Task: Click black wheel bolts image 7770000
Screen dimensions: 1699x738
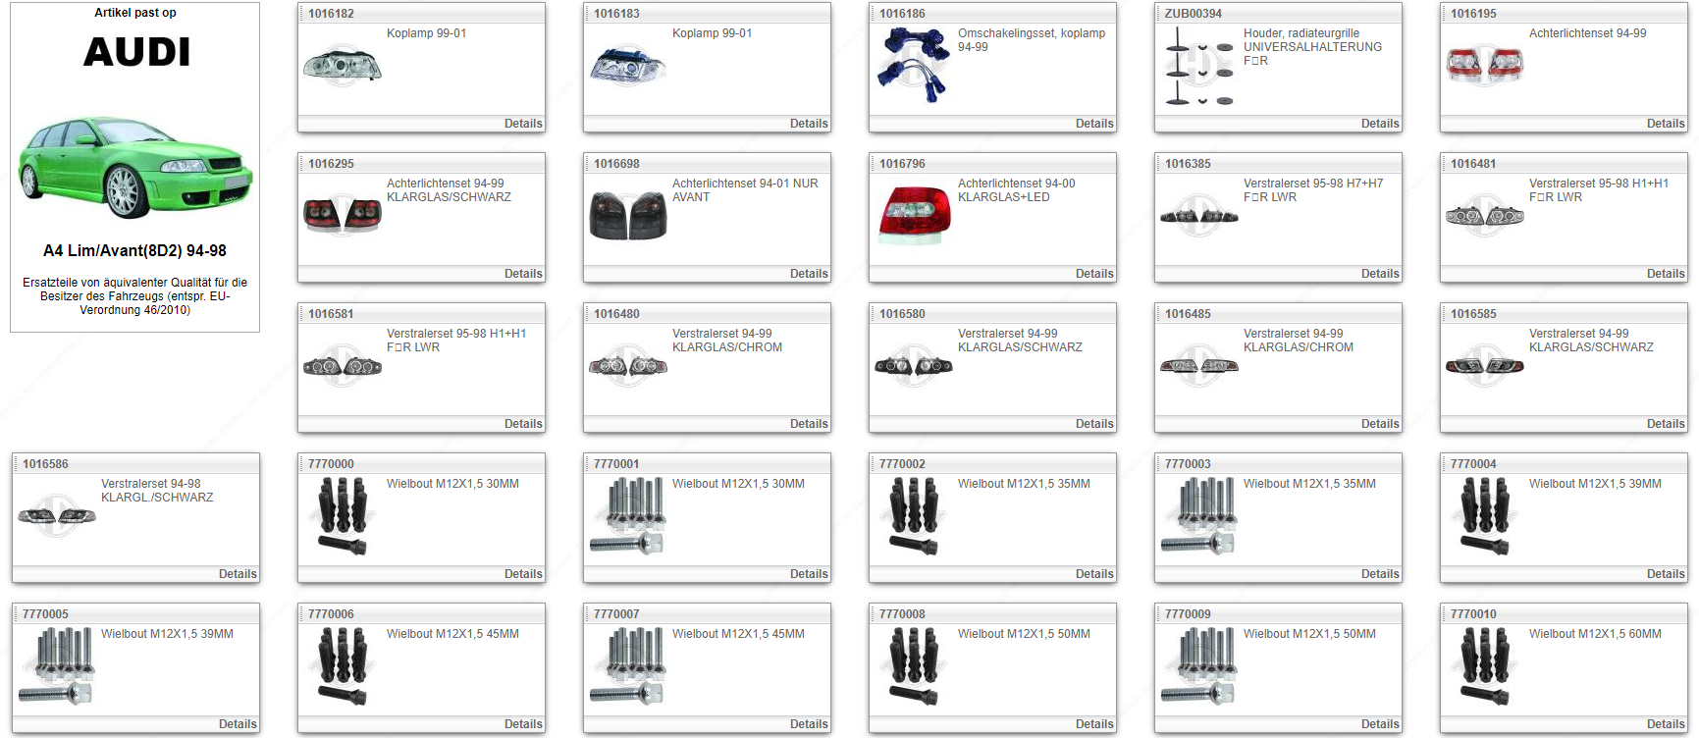Action: coord(343,516)
